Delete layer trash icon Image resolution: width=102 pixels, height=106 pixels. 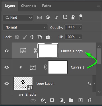click(90, 100)
